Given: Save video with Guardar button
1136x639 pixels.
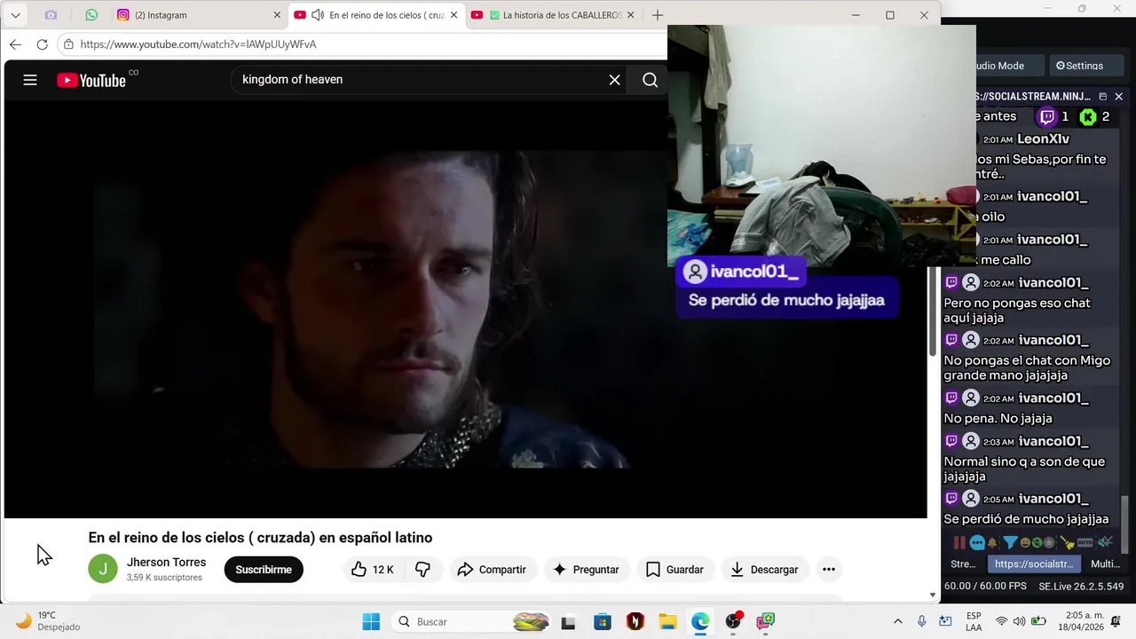Looking at the screenshot, I should [x=674, y=570].
